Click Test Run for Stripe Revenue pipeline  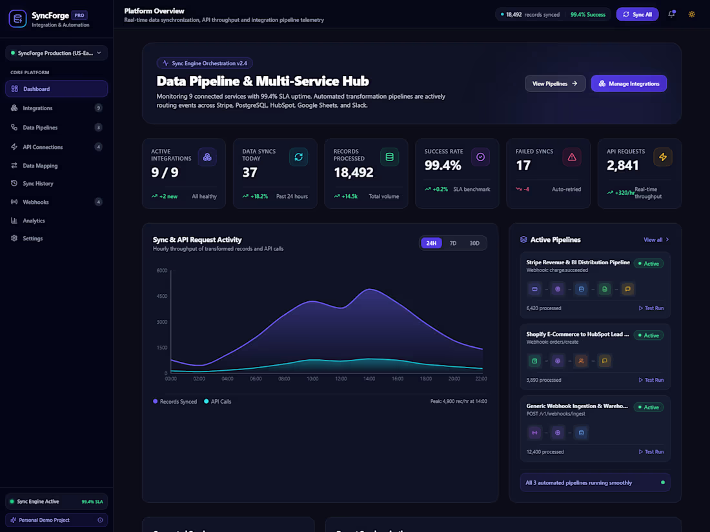pyautogui.click(x=651, y=308)
